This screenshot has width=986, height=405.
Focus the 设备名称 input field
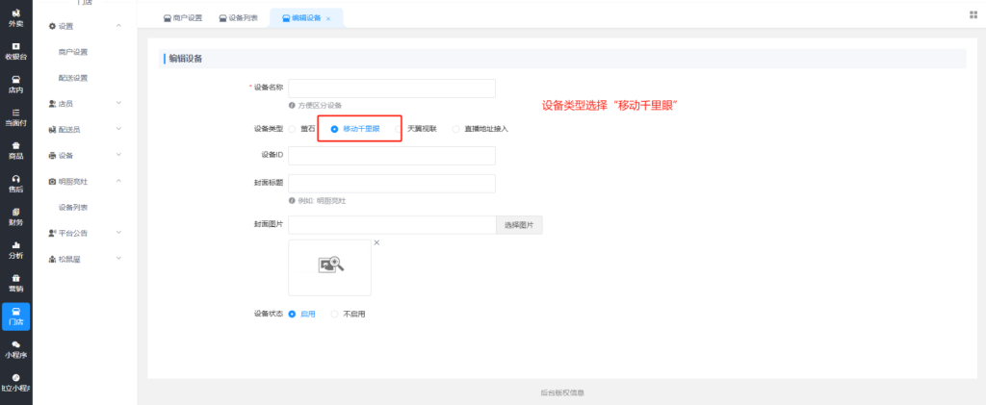pyautogui.click(x=392, y=89)
